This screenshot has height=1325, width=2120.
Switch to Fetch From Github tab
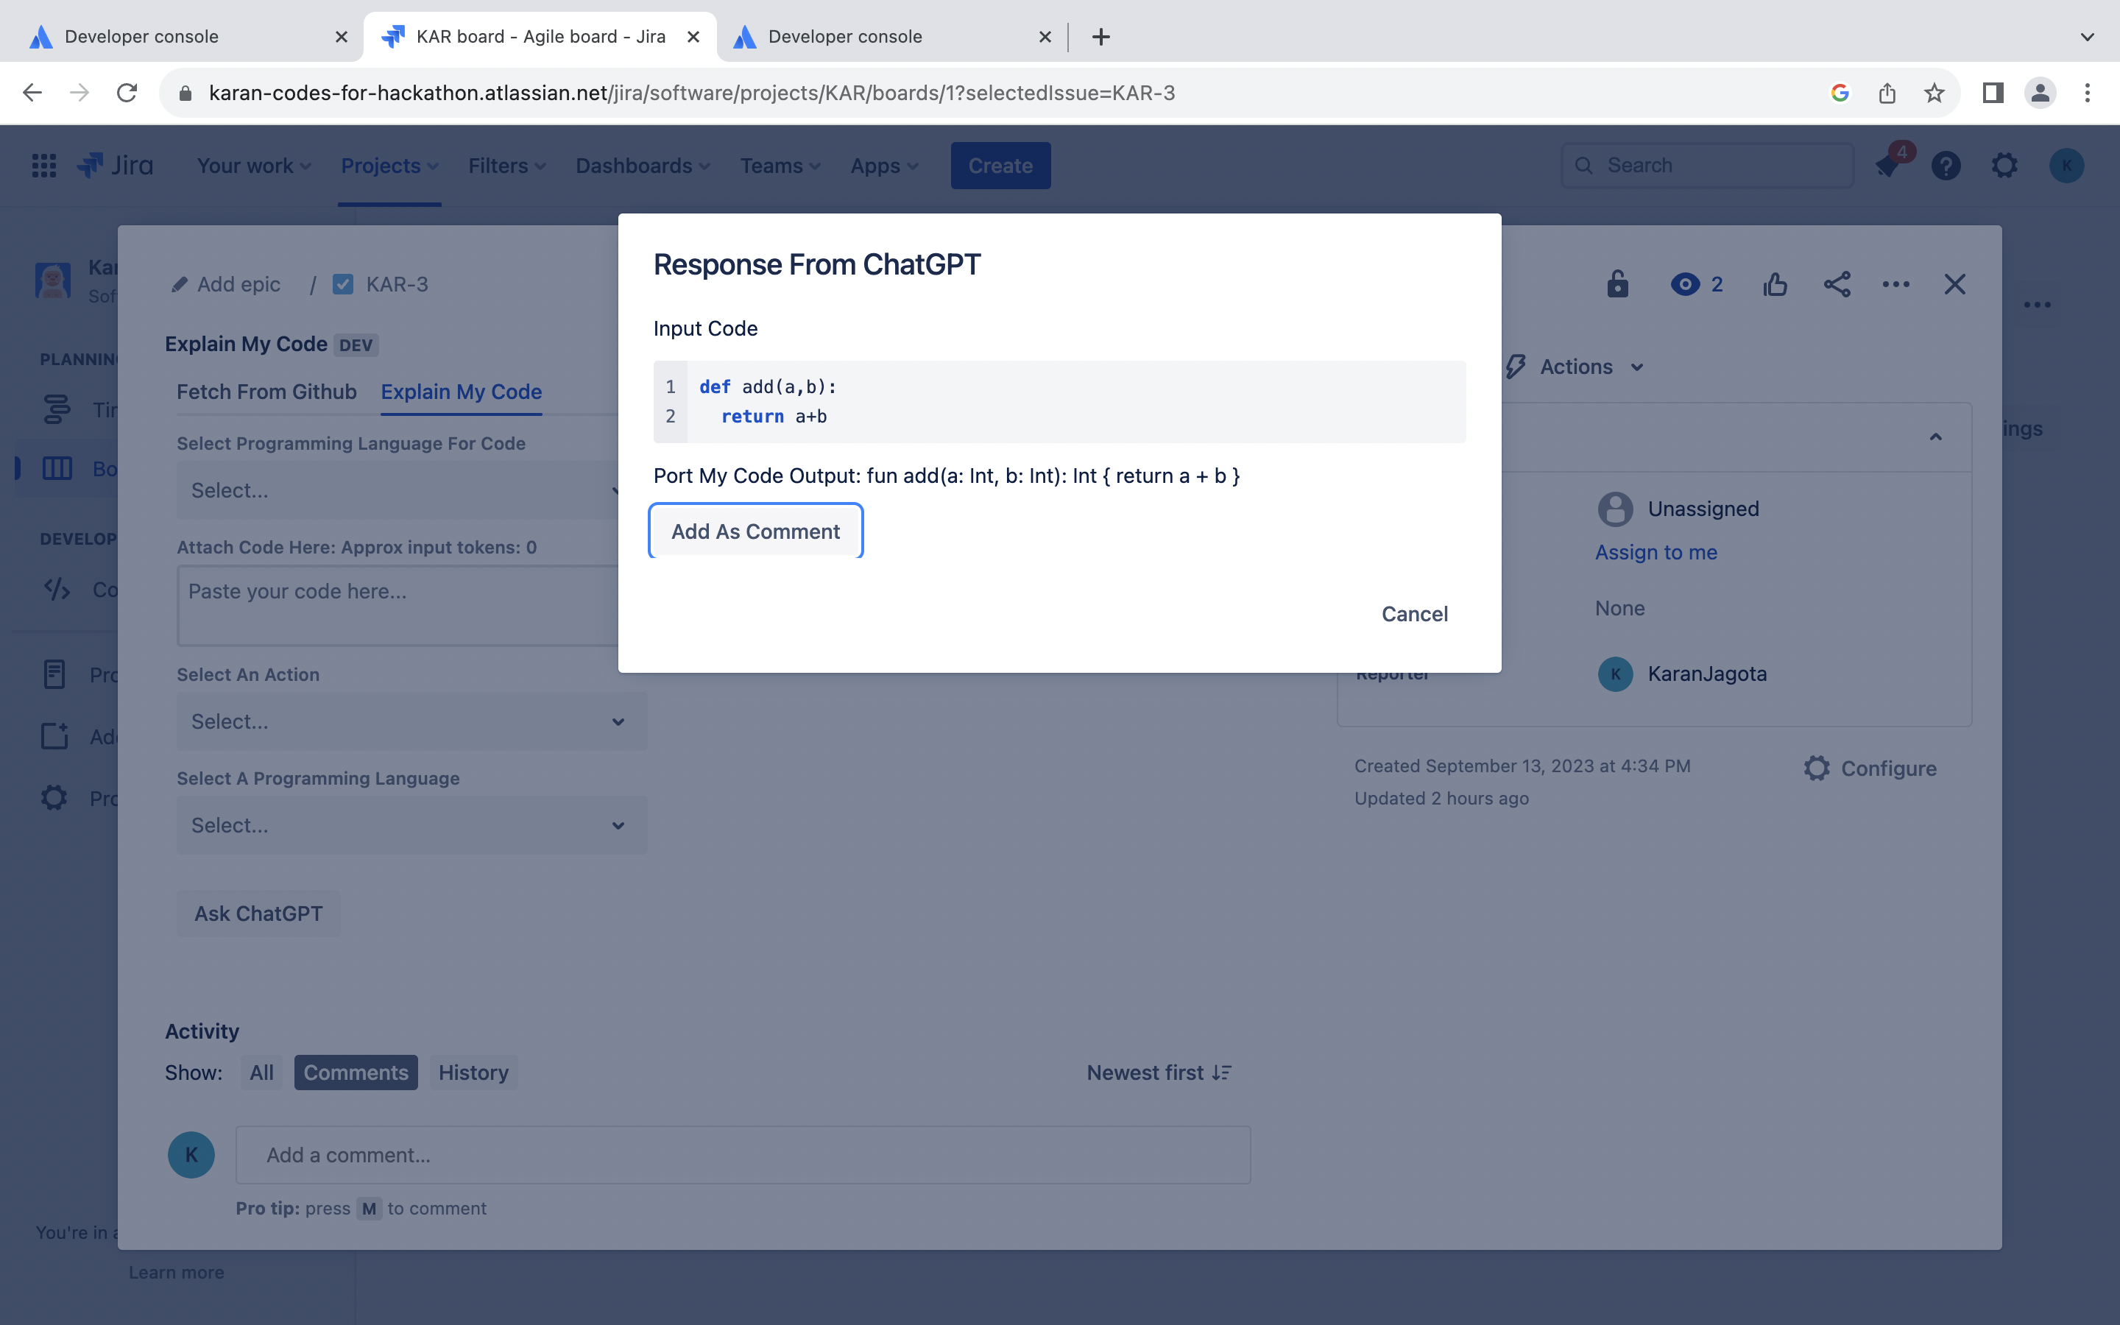[266, 392]
